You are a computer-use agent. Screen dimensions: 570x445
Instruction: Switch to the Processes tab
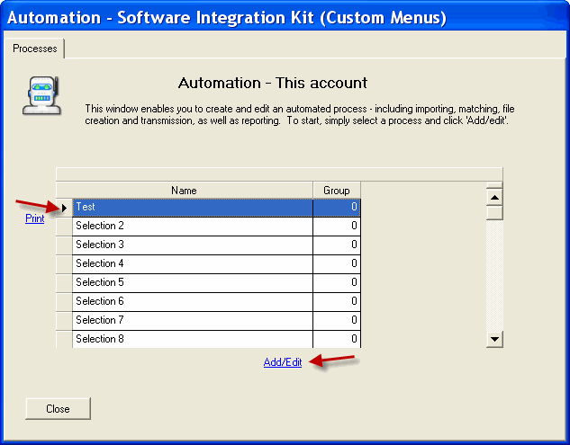pos(34,49)
